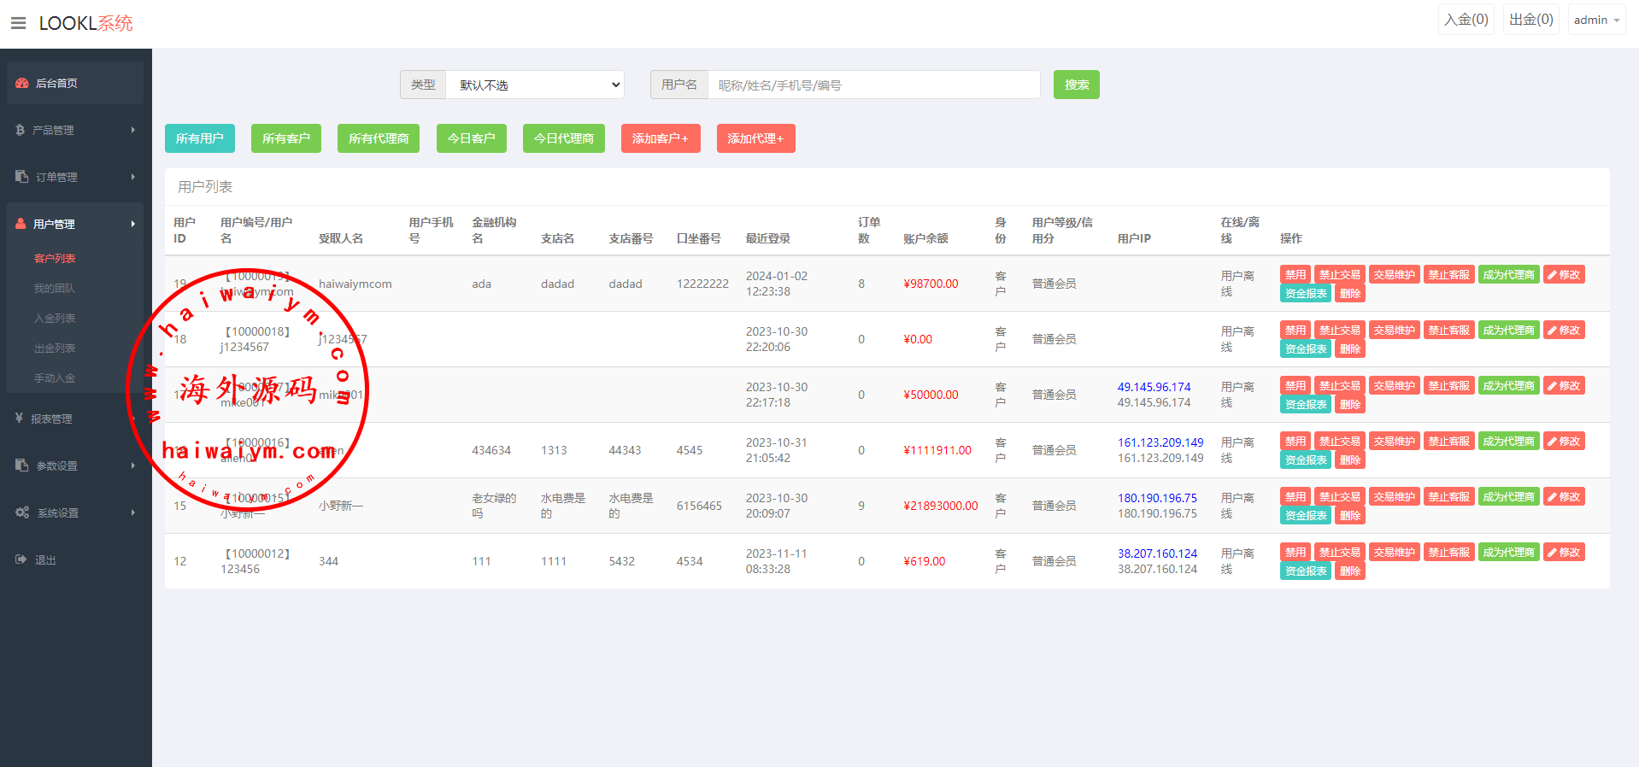Click the user icon beside 用户管理
The width and height of the screenshot is (1639, 767).
coord(21,224)
